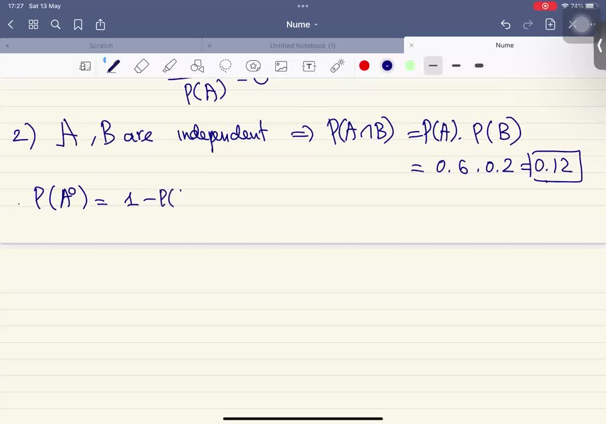Open the Elements sticker tool

pos(253,66)
